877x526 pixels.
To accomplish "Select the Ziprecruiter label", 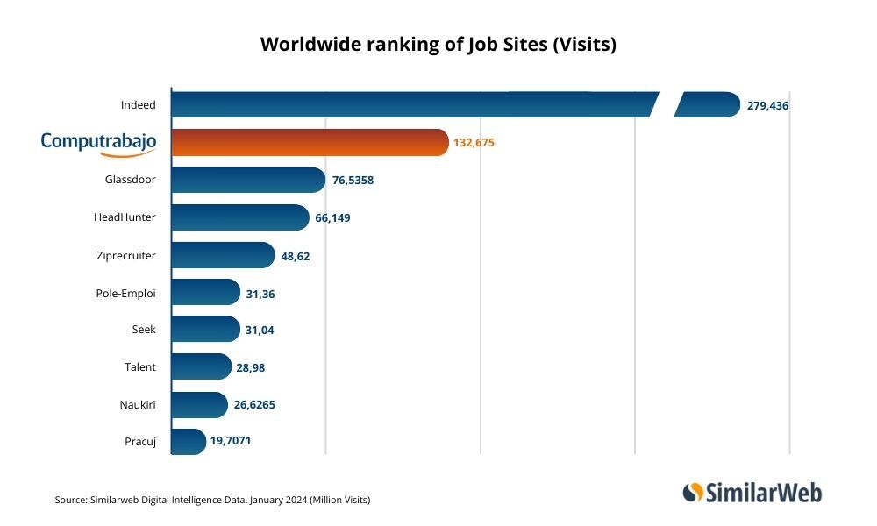I will (125, 256).
